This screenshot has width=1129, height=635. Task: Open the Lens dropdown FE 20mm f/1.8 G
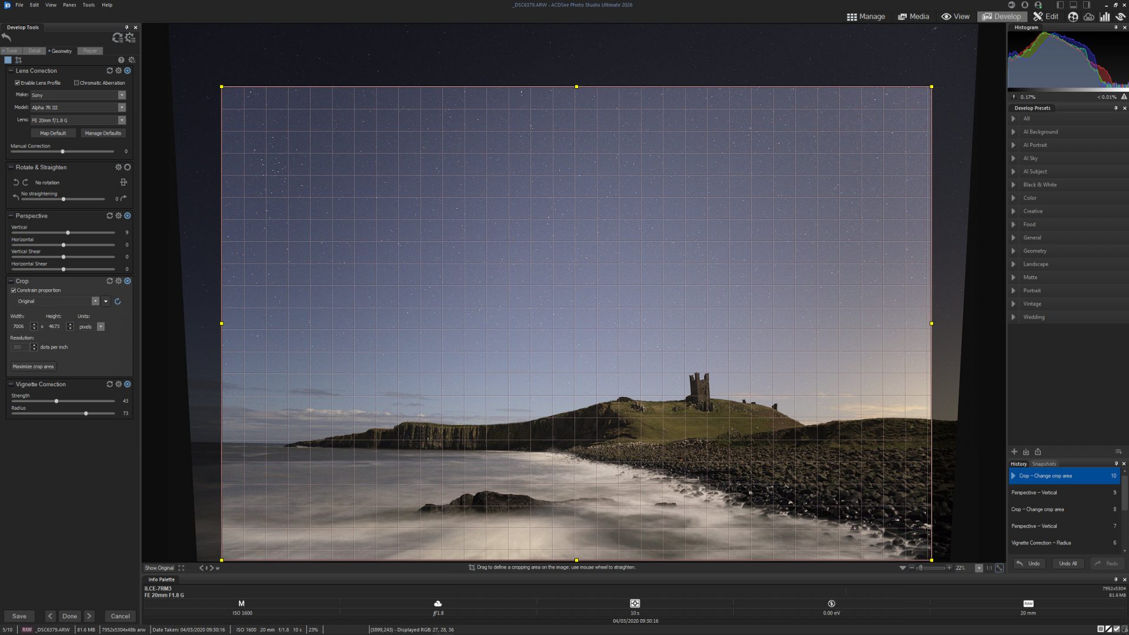click(x=122, y=120)
